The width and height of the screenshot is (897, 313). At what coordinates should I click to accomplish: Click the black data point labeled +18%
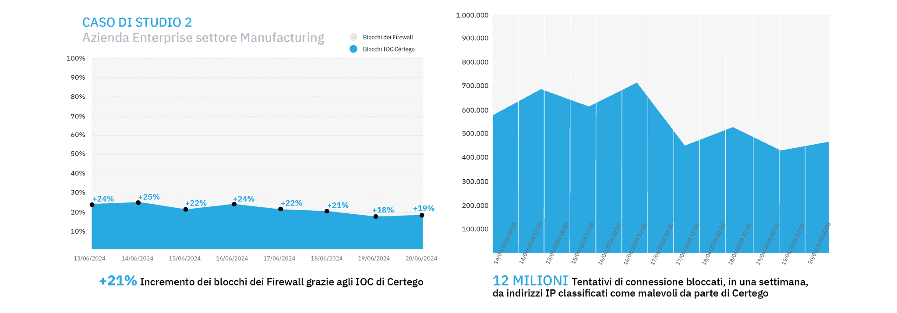[376, 216]
